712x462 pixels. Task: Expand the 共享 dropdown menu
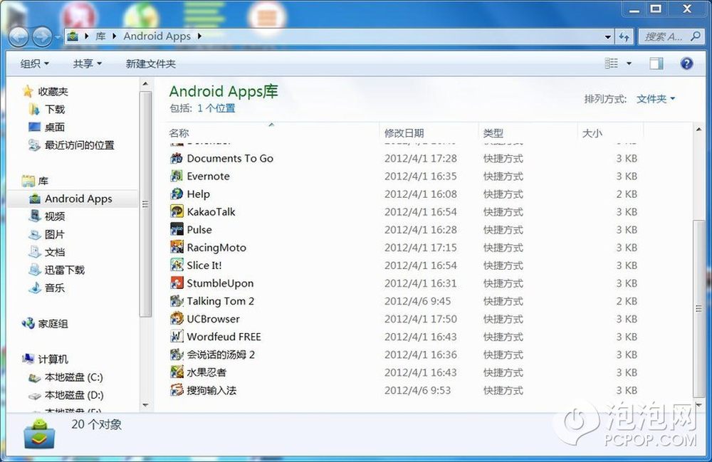pyautogui.click(x=87, y=64)
